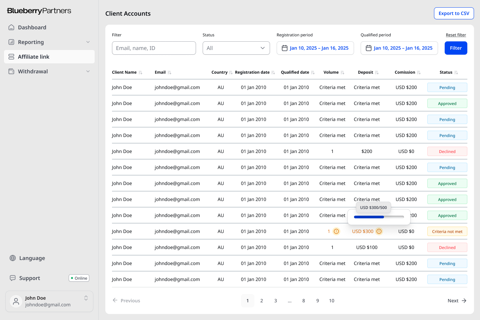Select page 1 in pagination

[x=248, y=301]
